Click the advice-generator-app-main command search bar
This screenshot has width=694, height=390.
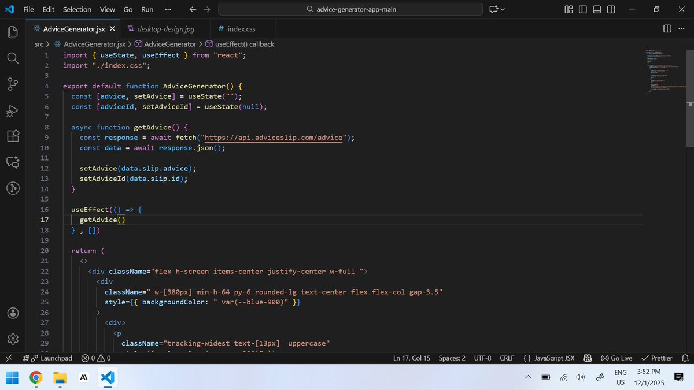click(x=350, y=9)
